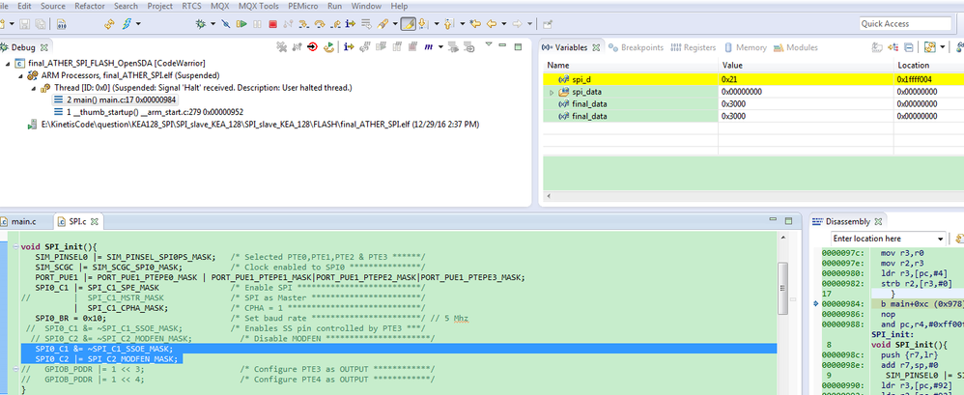Click the Drop to Frame icon

point(366,24)
